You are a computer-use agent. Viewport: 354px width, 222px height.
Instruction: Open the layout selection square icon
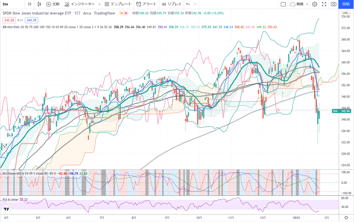283,4
